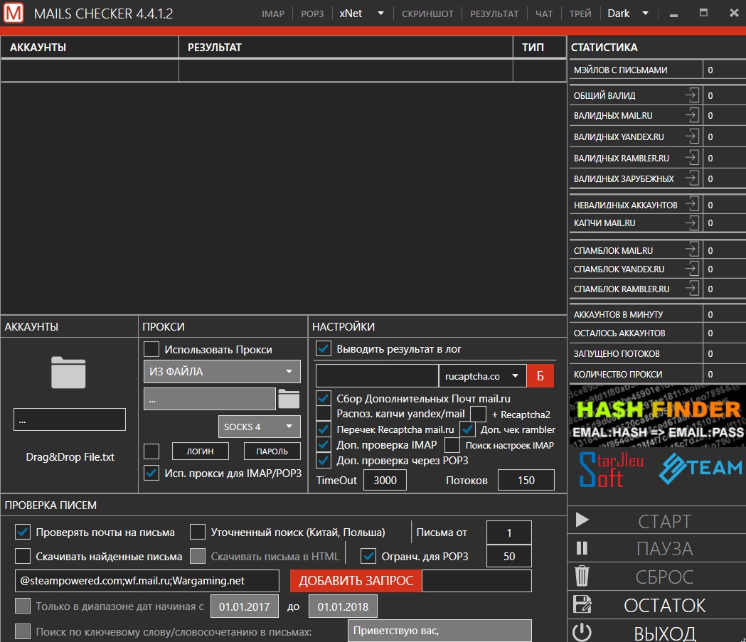The image size is (746, 642).
Task: Open the ИЗ ФАЙЛА proxy source dropdown
Action: tap(222, 371)
